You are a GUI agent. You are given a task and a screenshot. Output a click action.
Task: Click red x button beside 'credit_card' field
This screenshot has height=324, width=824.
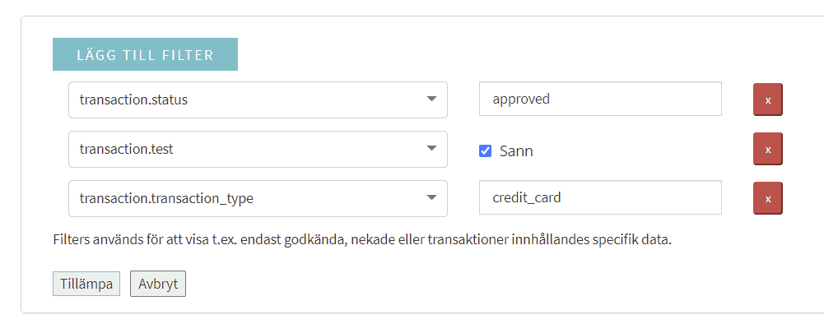coord(768,198)
